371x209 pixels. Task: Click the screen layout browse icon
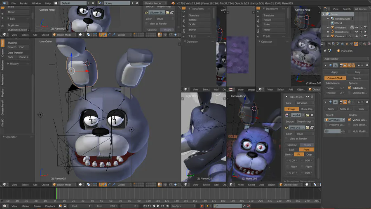coord(56,3)
